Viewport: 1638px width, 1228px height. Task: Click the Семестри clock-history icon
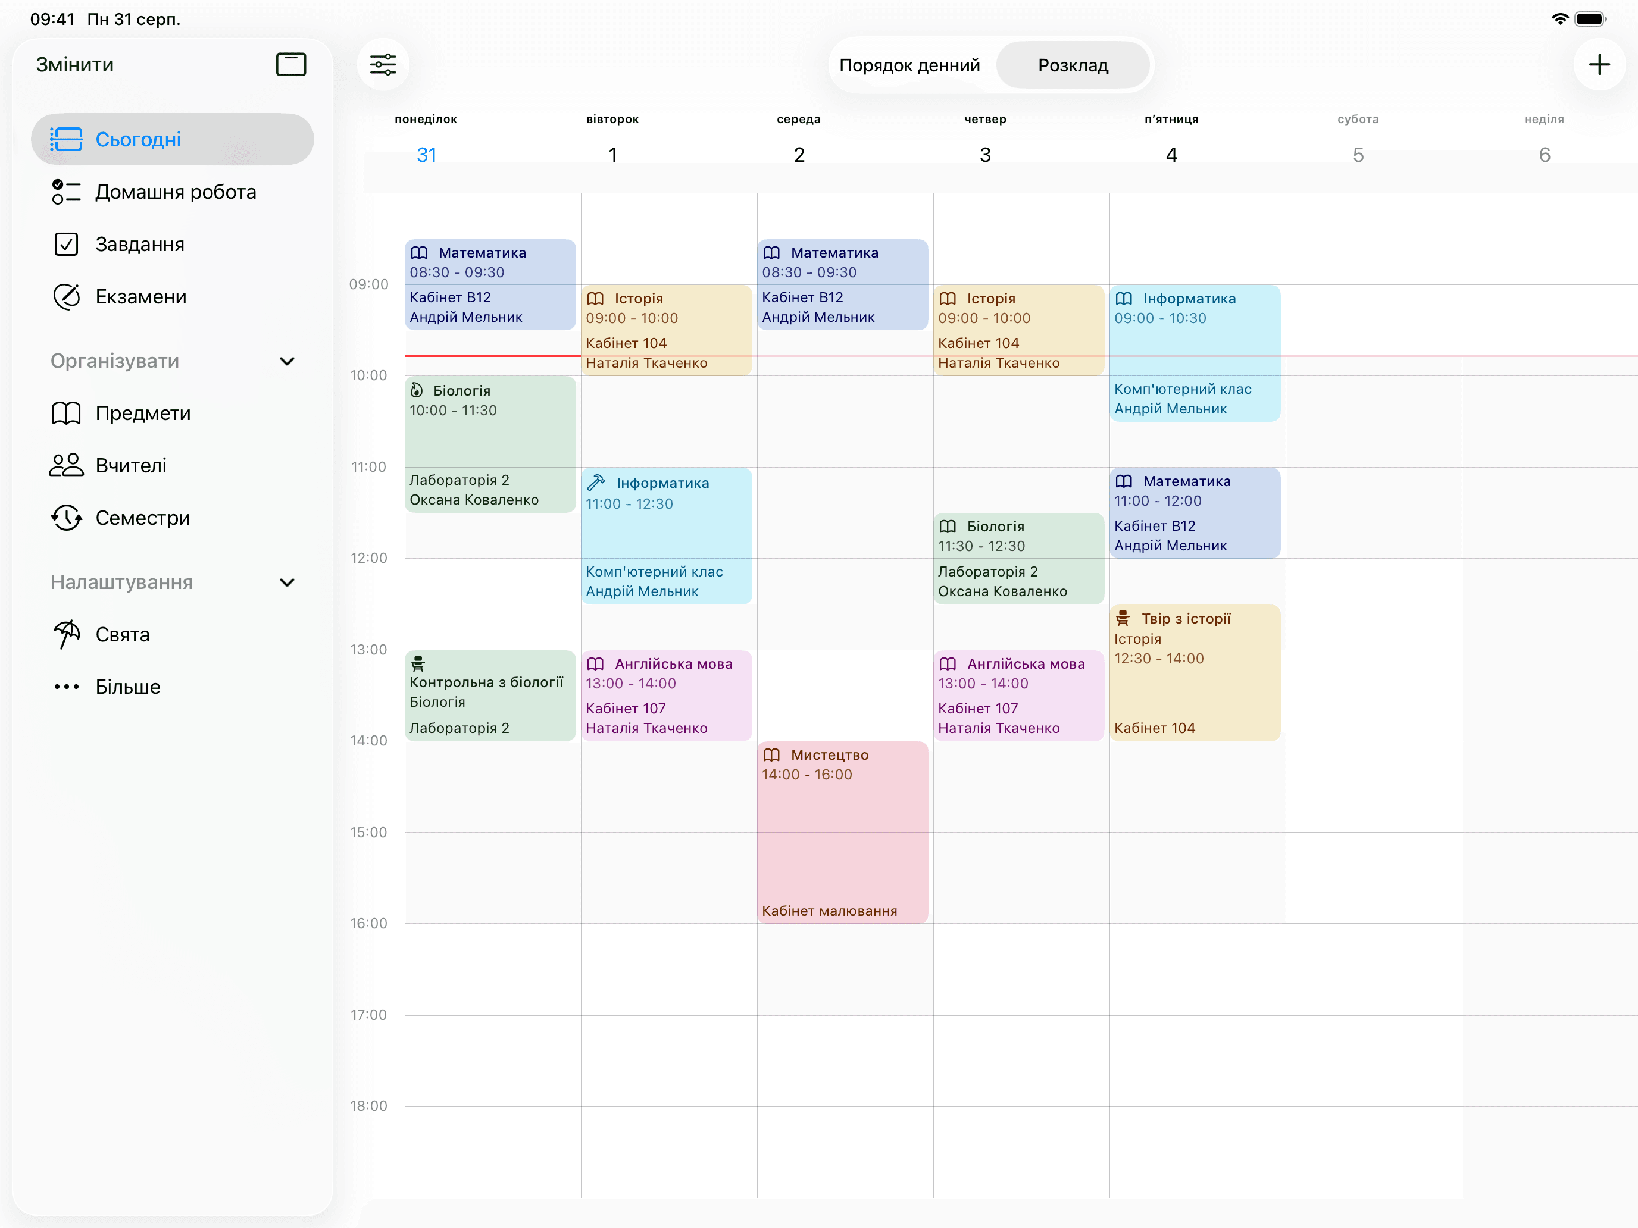click(66, 518)
